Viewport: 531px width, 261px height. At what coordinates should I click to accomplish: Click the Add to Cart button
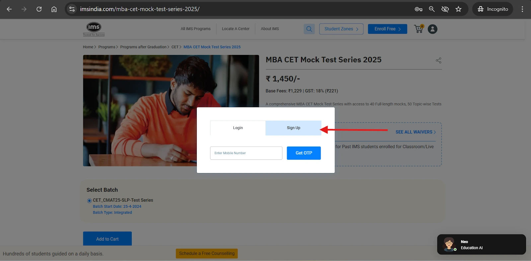(107, 239)
